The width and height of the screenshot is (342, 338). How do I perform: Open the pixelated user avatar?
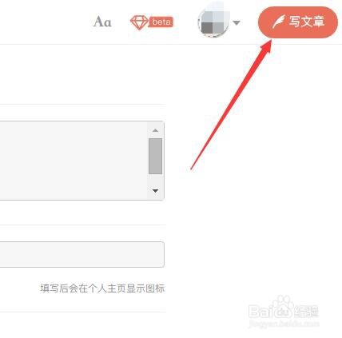tap(213, 22)
